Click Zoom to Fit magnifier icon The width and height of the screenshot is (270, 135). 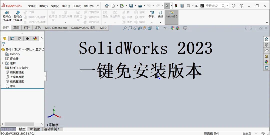(125, 28)
